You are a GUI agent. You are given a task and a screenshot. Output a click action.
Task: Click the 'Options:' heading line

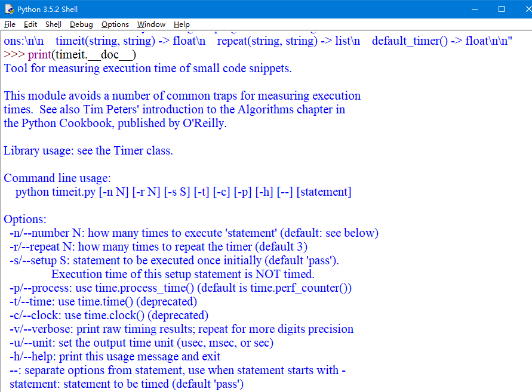click(24, 220)
